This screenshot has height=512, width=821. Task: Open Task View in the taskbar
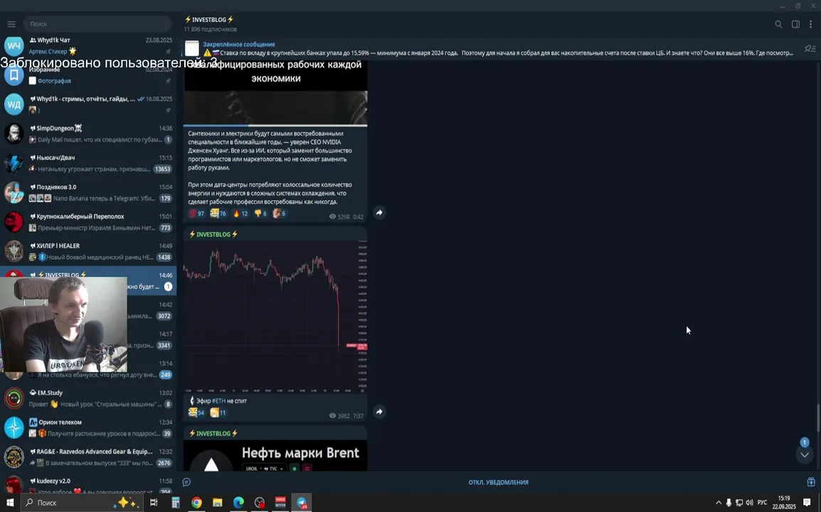[x=154, y=503]
